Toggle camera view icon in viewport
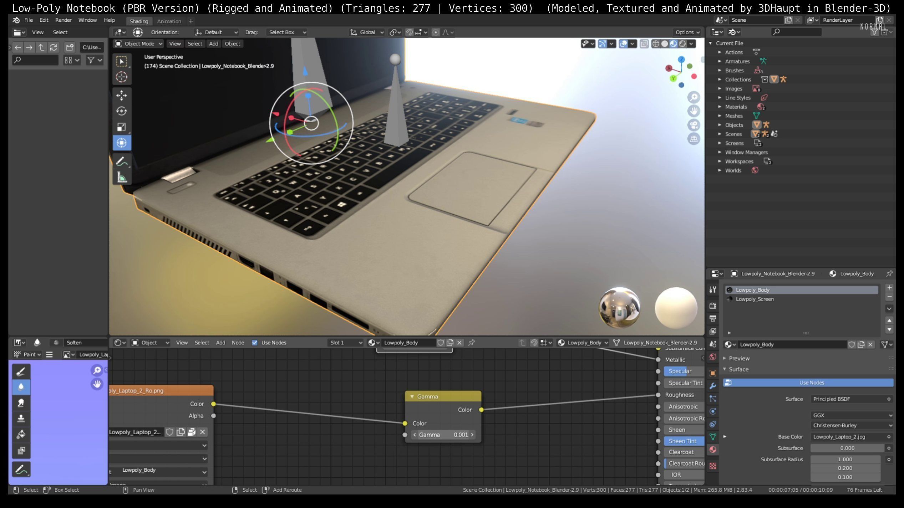 [x=694, y=125]
